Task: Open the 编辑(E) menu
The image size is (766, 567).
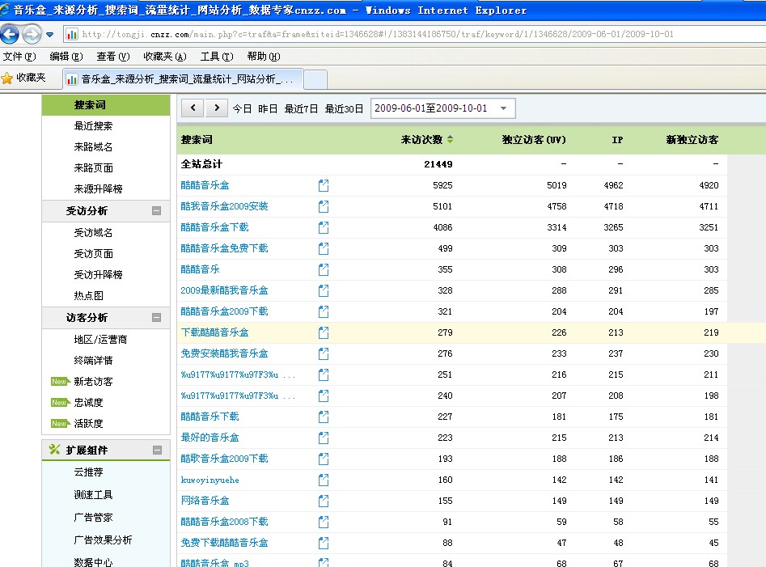Action: (x=66, y=57)
